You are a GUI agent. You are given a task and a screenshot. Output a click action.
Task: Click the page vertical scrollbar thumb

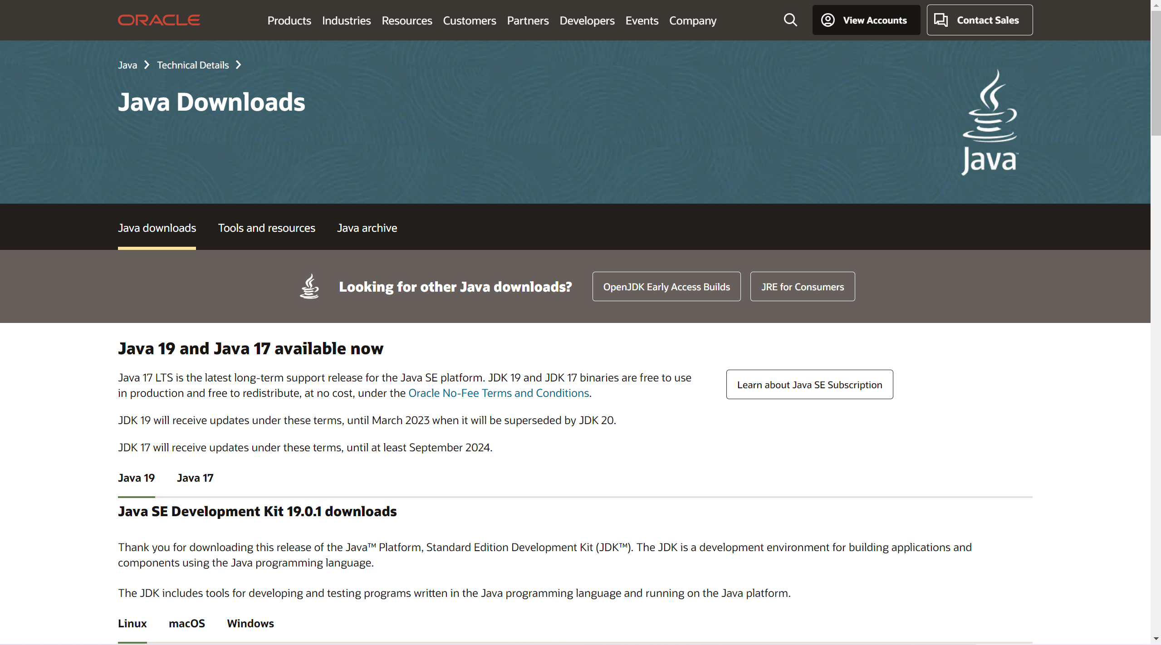(1156, 73)
